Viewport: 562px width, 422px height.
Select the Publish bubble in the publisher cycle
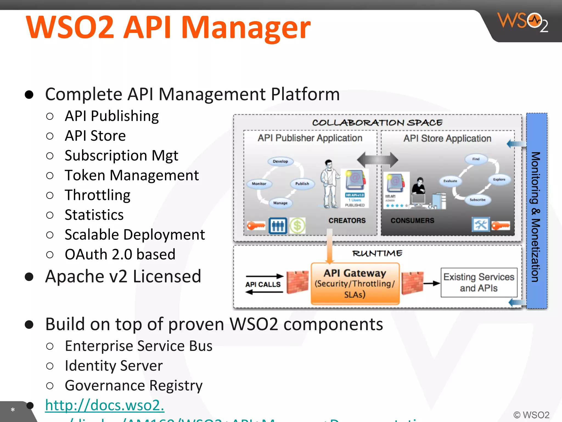302,184
